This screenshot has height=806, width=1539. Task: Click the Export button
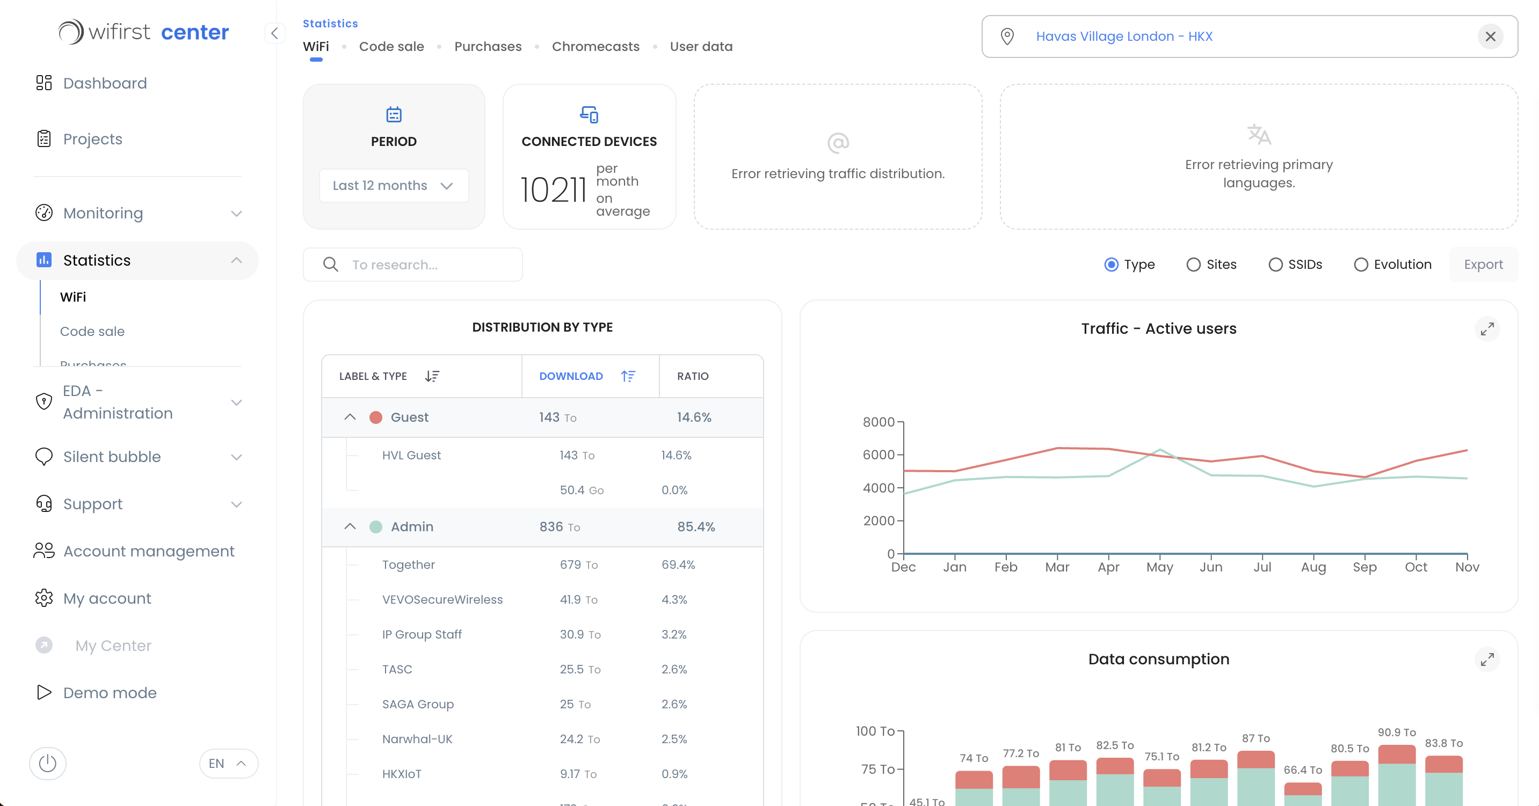tap(1484, 264)
